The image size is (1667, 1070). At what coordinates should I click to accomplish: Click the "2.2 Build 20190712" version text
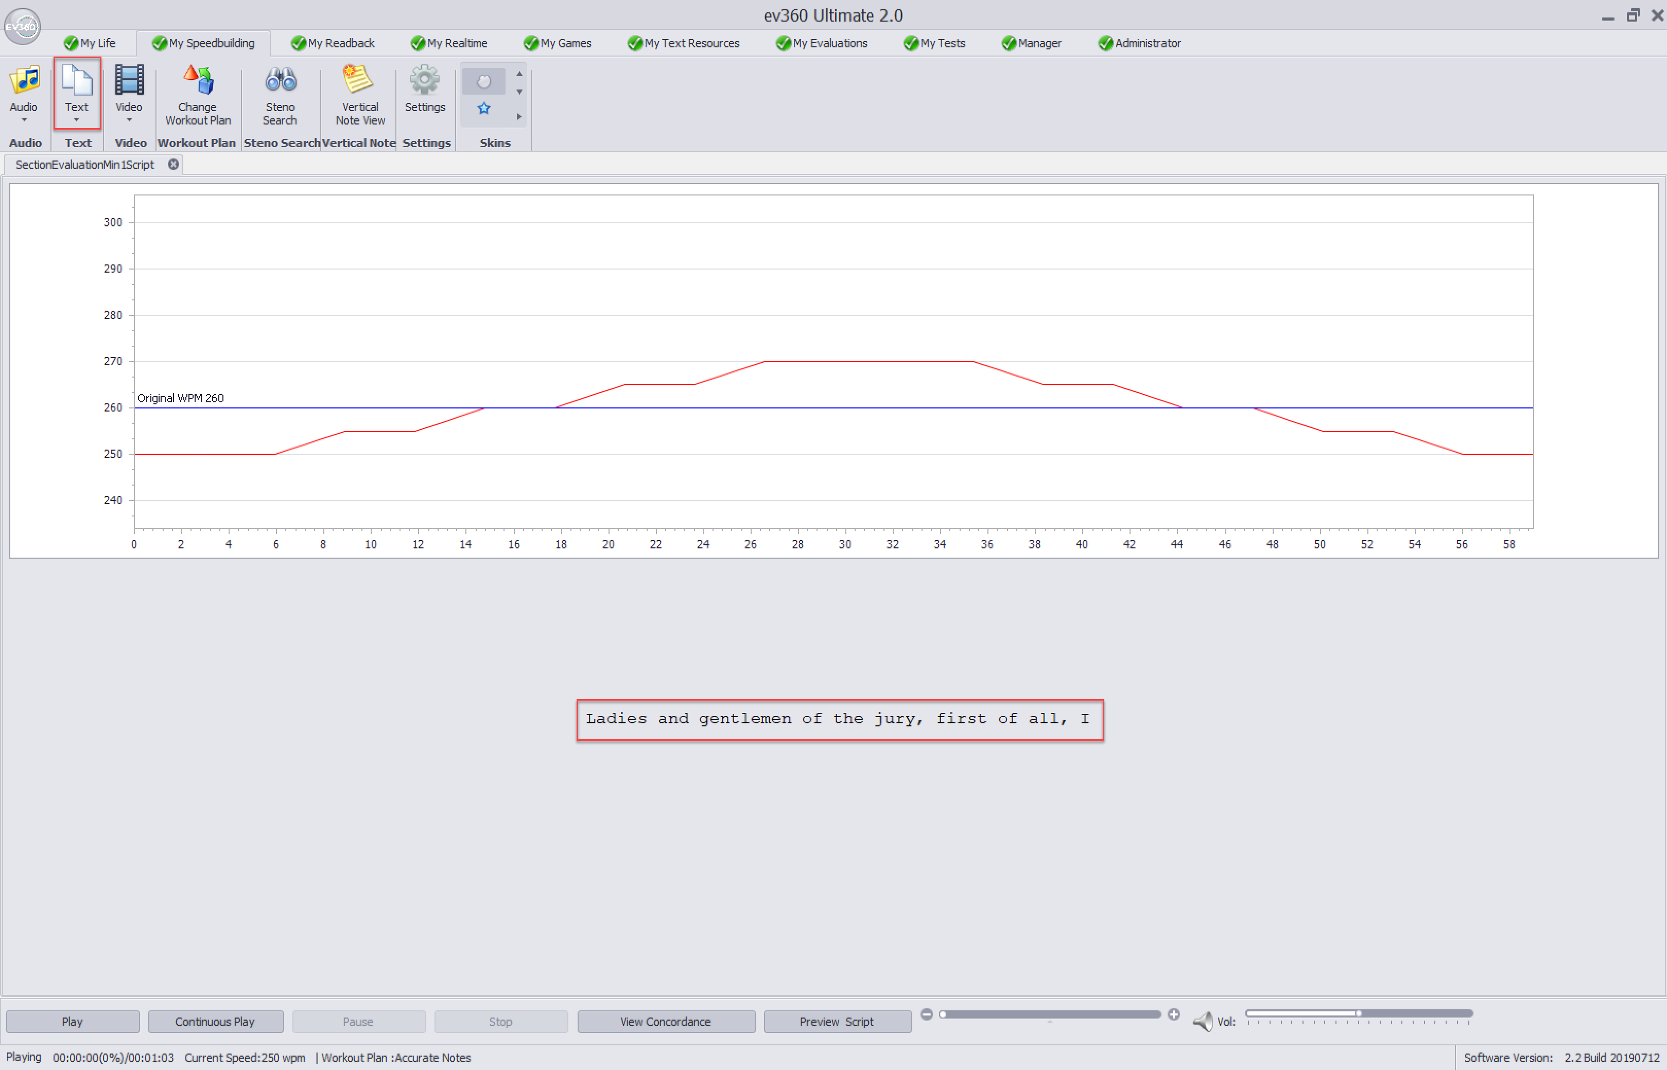point(1612,1058)
